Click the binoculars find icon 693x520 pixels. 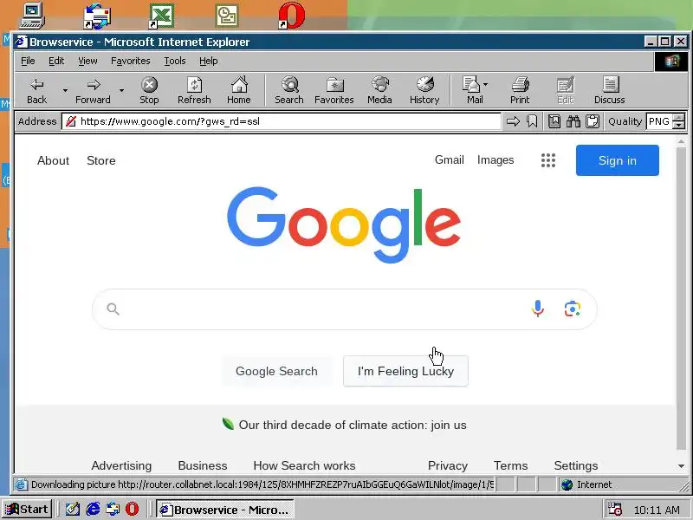pos(573,121)
